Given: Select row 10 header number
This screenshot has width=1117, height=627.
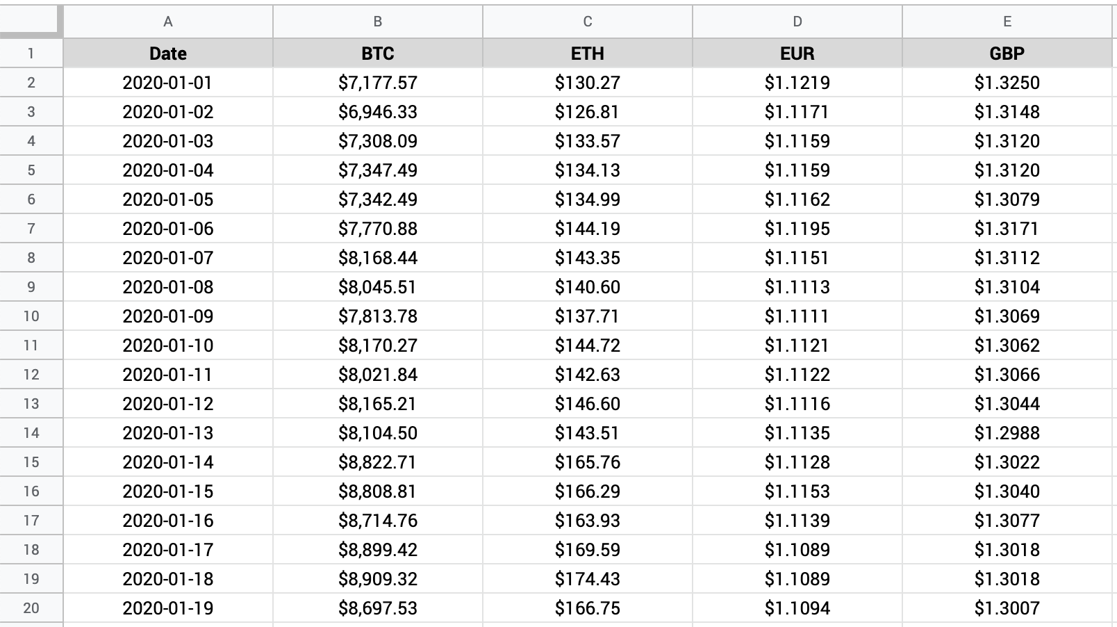Looking at the screenshot, I should tap(31, 316).
